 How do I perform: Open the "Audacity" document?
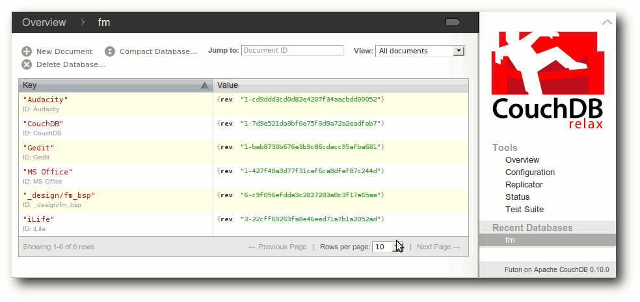tap(46, 100)
